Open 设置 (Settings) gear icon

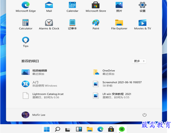point(142,7)
